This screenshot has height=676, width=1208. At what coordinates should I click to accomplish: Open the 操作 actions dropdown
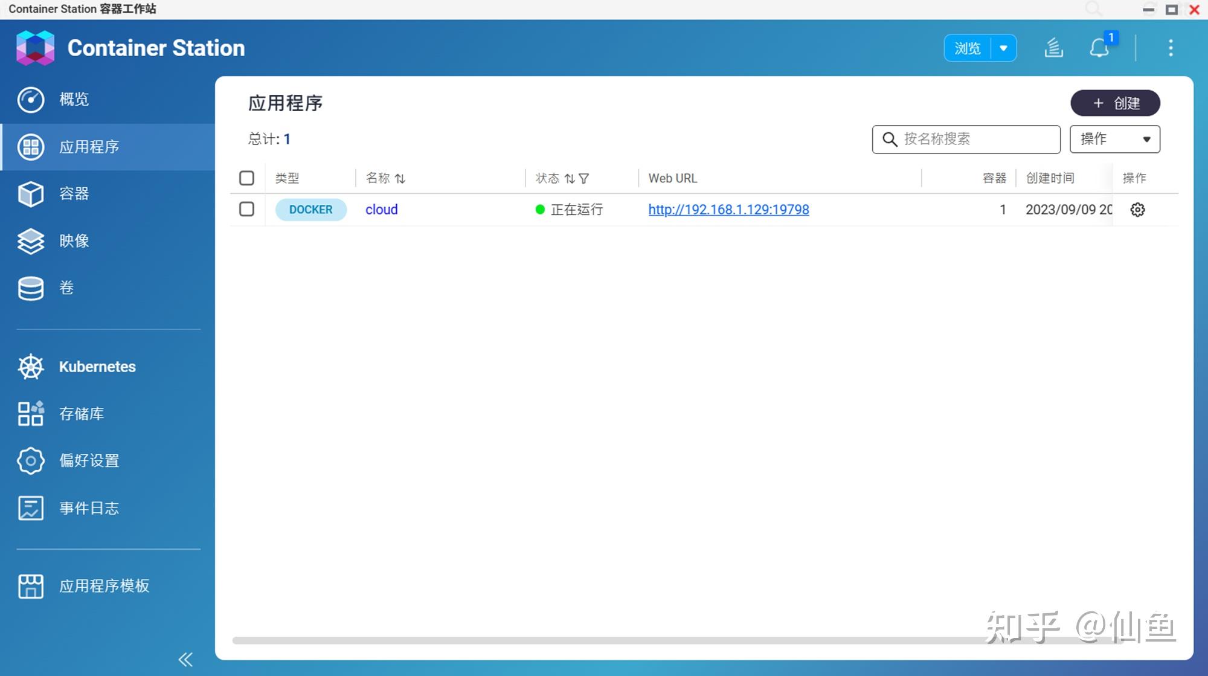tap(1114, 139)
